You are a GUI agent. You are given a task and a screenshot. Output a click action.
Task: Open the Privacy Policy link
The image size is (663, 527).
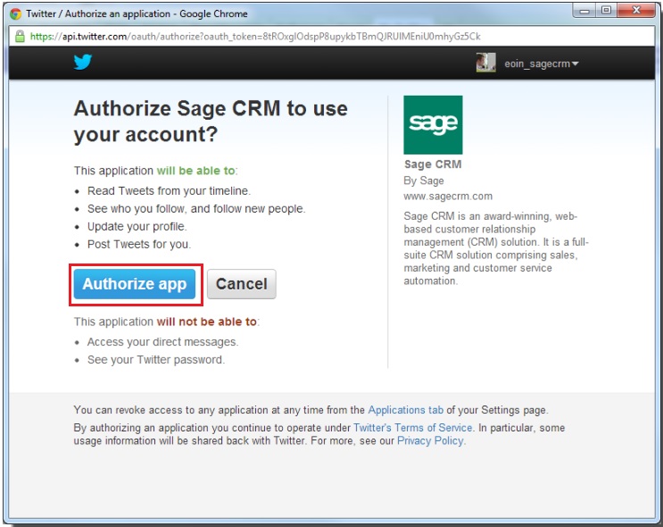(430, 440)
